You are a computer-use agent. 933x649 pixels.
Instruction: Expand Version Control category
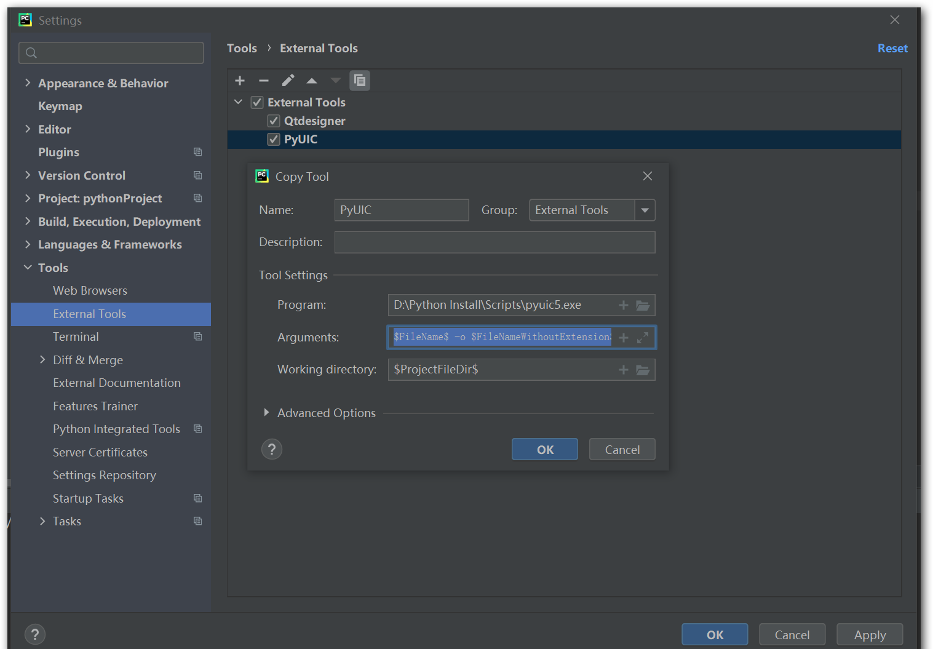[x=28, y=175]
